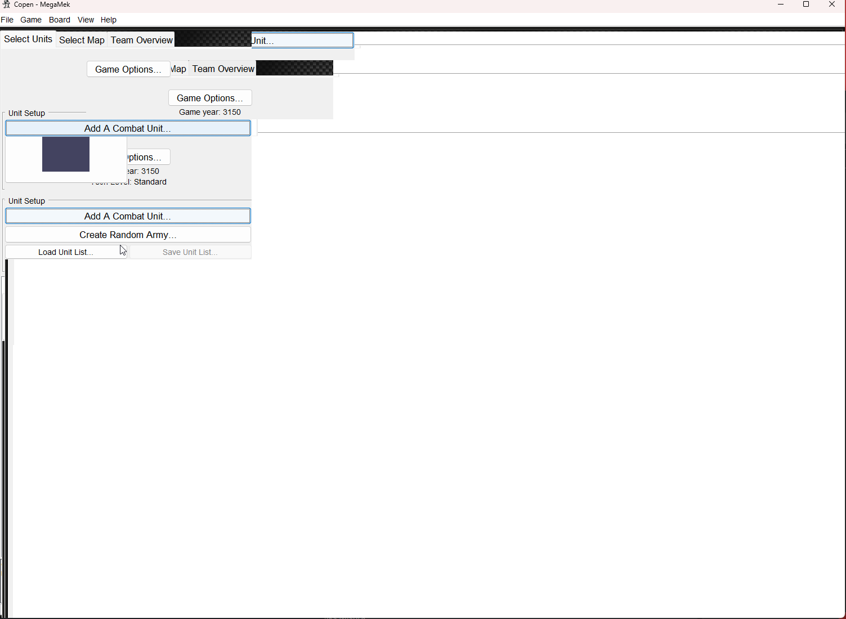Open the Board menu
The image size is (846, 619).
click(x=59, y=20)
